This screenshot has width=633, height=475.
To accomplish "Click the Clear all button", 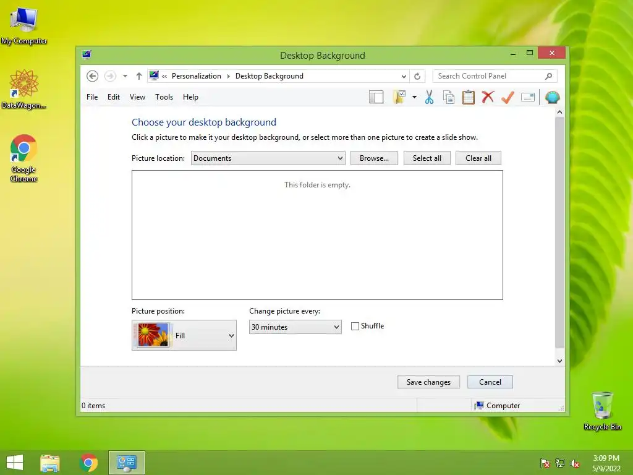I will coord(478,158).
